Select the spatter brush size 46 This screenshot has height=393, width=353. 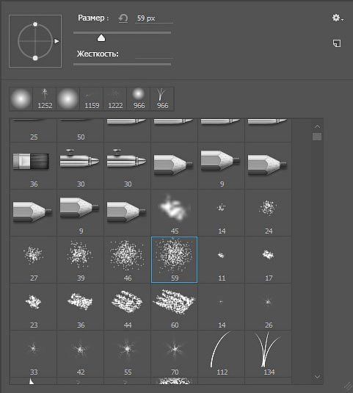point(128,259)
